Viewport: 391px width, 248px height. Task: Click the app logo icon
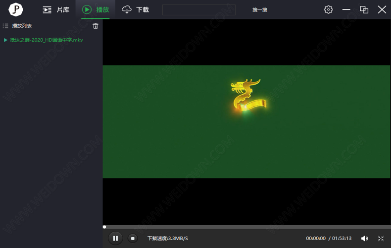pos(16,9)
